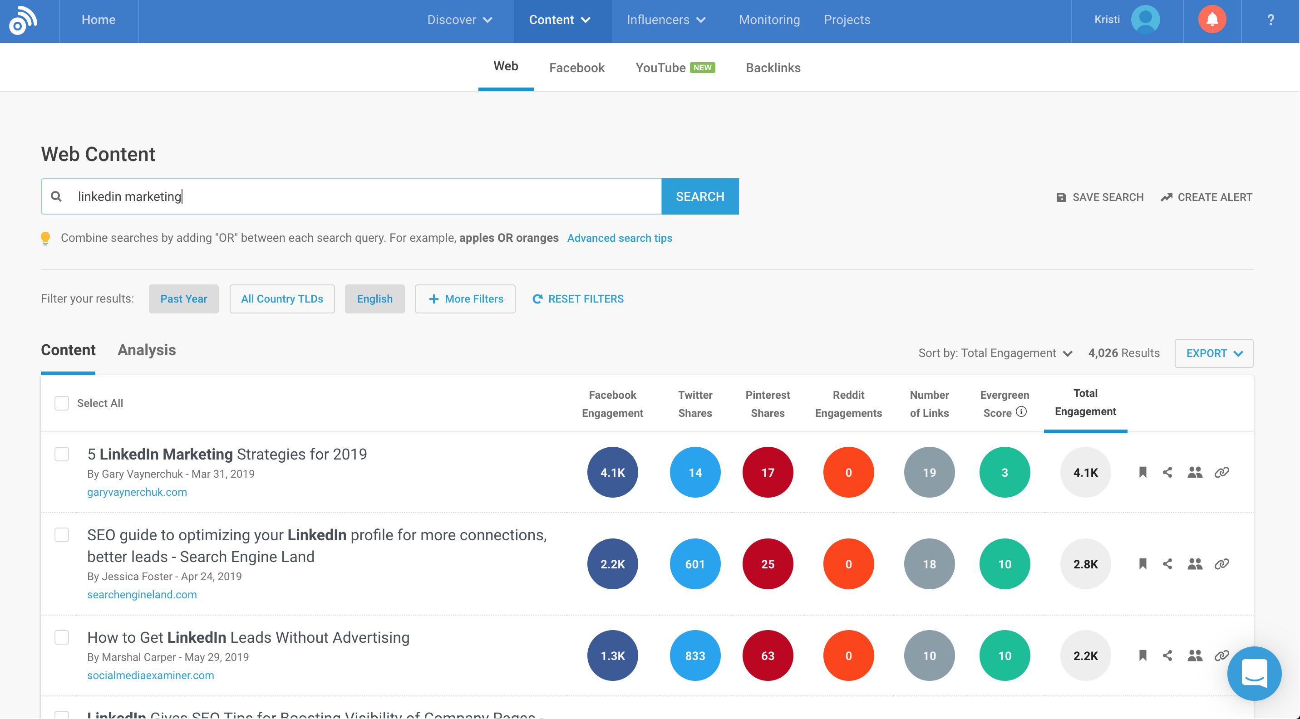View sharers of Gary Vaynerchuk article

(1195, 472)
